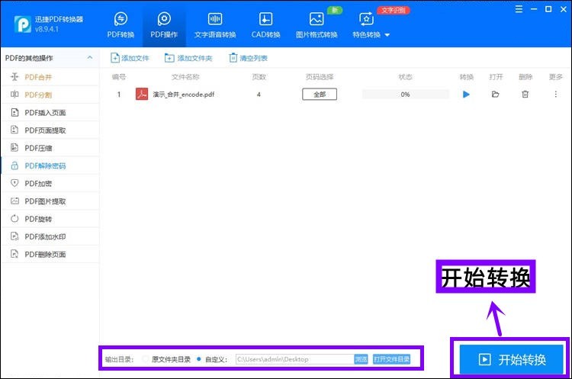Image resolution: width=572 pixels, height=379 pixels.
Task: Click the 特色转换 star icon
Action: point(366,19)
